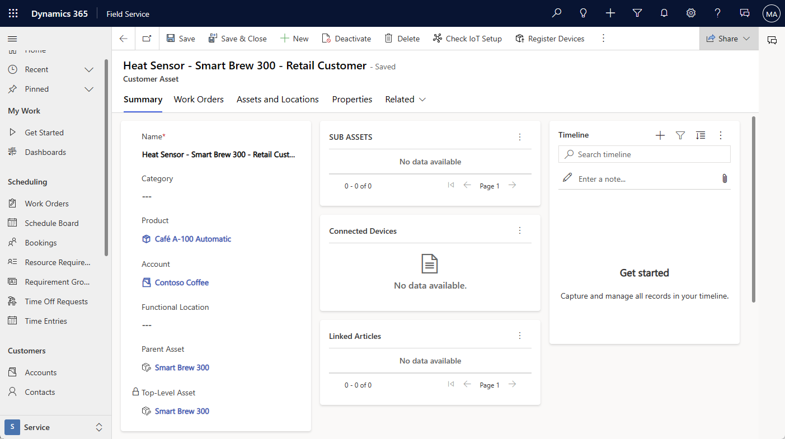The image size is (785, 439).
Task: Click Save & Close
Action: pyautogui.click(x=238, y=39)
